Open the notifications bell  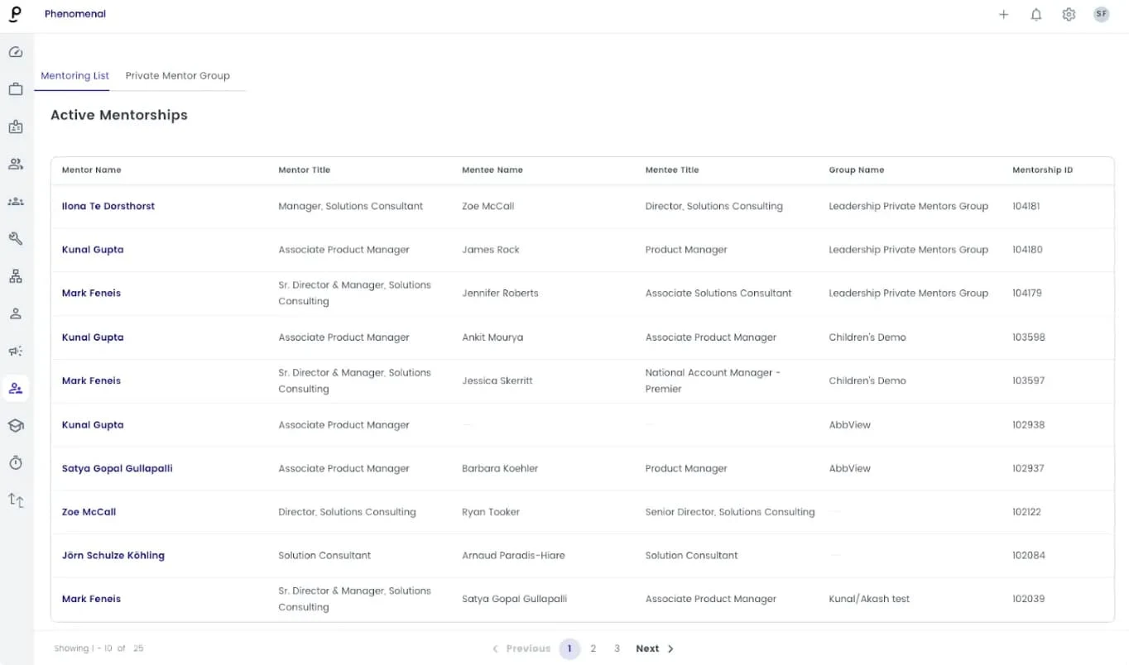click(x=1035, y=14)
